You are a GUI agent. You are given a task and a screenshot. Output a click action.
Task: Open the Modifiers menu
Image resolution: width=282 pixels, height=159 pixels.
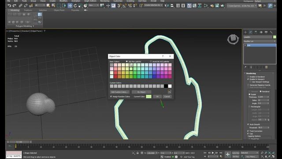[x=63, y=1]
